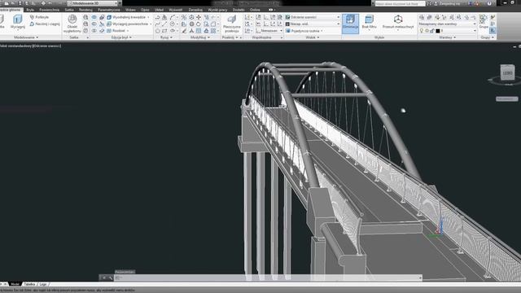Image resolution: width=521 pixels, height=293 pixels.
Task: Open the Help icon in title bar
Action: [x=489, y=3]
